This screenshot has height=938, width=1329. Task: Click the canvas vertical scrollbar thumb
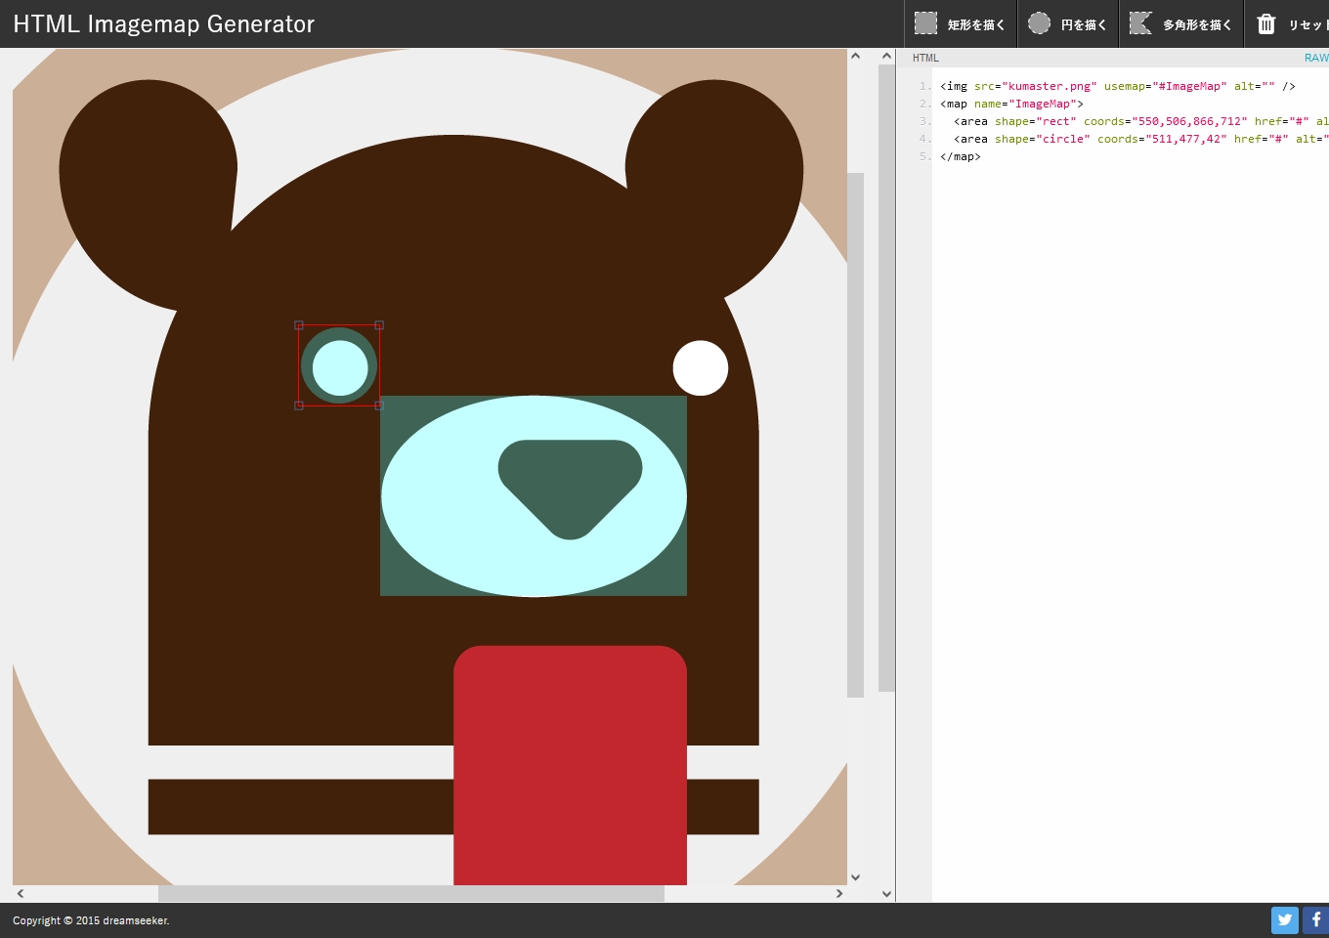pyautogui.click(x=856, y=435)
